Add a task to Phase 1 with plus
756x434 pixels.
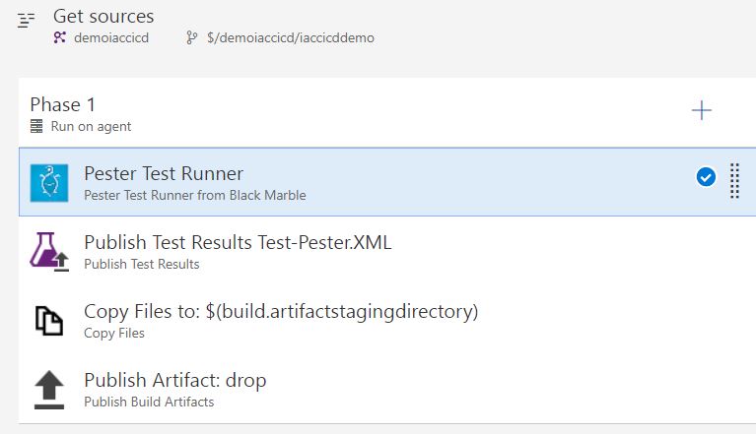pos(702,110)
